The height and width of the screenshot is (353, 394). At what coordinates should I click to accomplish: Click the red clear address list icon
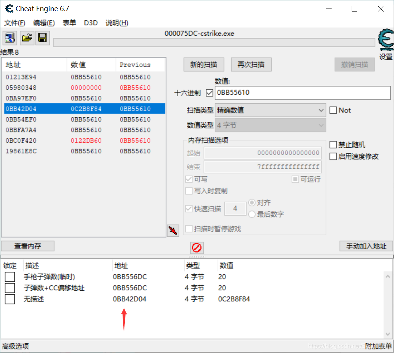[x=197, y=248]
